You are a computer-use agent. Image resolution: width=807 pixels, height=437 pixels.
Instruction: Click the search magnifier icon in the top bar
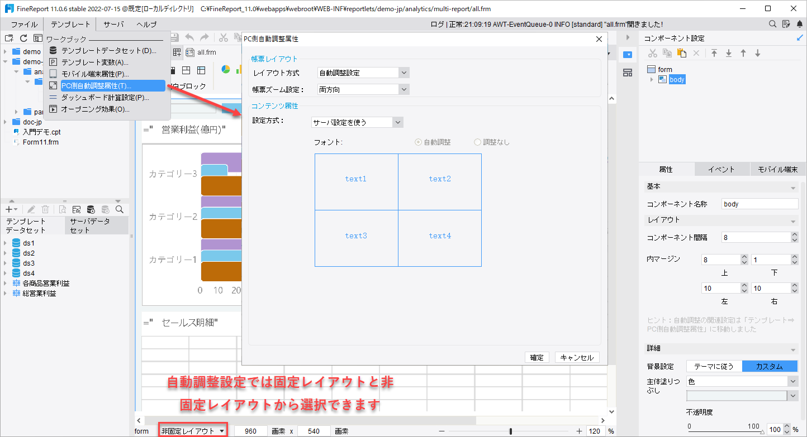point(773,24)
